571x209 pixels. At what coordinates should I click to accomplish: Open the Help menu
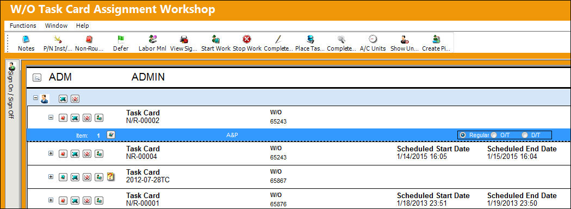[x=82, y=26]
